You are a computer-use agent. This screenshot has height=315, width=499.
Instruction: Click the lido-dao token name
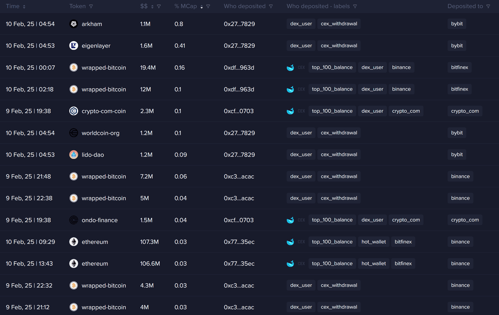[x=93, y=155]
